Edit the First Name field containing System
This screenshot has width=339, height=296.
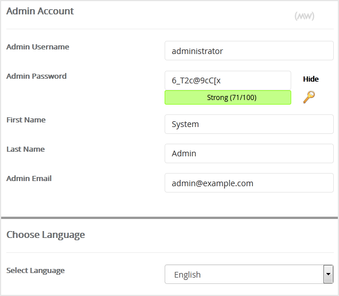249,124
